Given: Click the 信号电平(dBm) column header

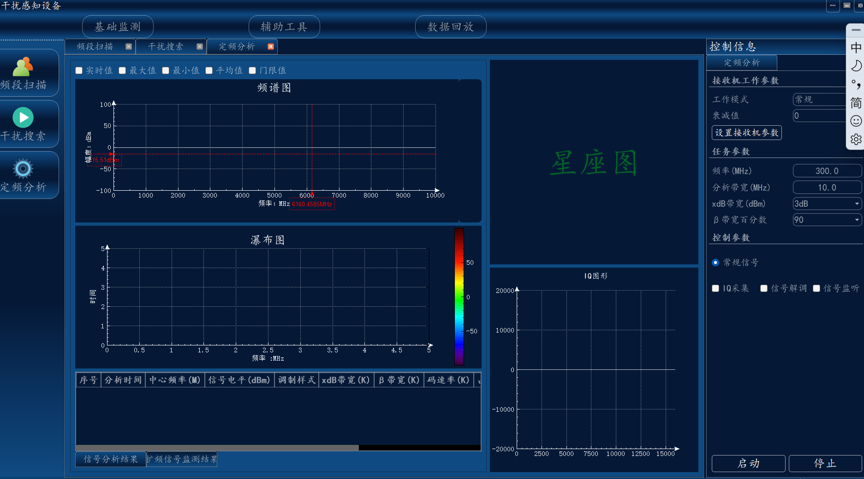Looking at the screenshot, I should pyautogui.click(x=239, y=380).
